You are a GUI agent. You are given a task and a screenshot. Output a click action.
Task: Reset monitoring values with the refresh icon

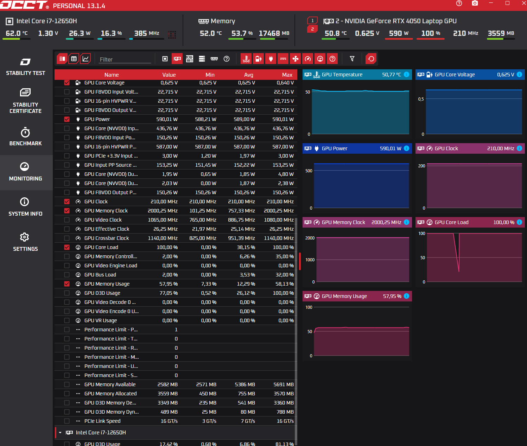[371, 59]
